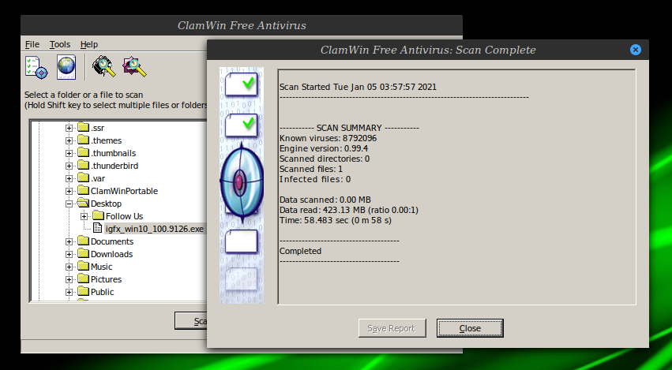Click the 'Scanned files: 1' line

click(x=310, y=169)
